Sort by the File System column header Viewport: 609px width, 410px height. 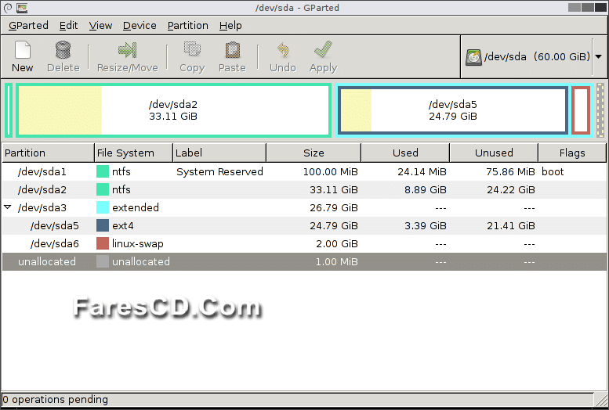click(133, 153)
